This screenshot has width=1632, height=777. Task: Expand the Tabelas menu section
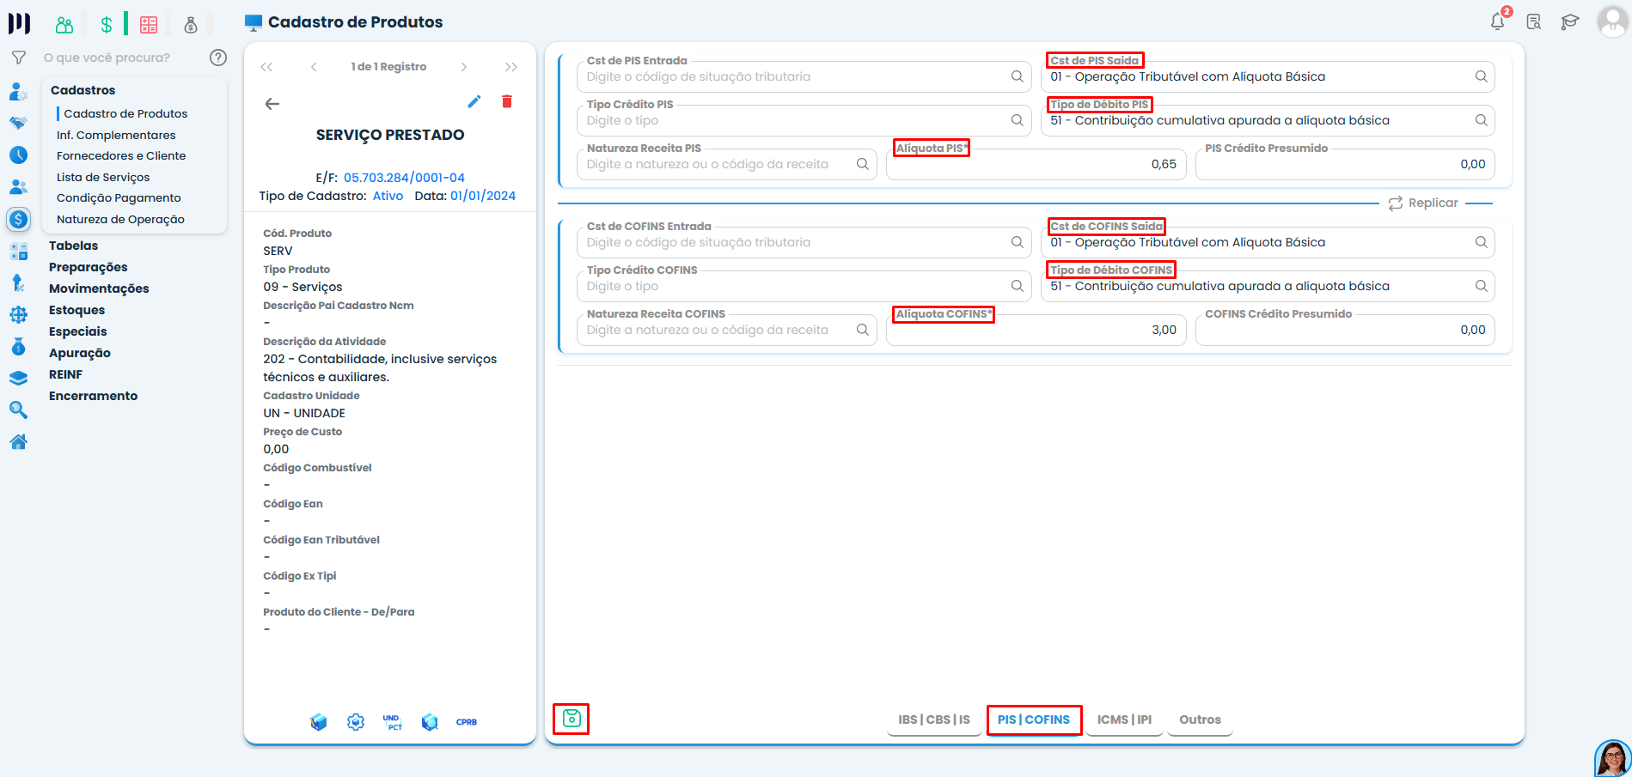(x=74, y=246)
